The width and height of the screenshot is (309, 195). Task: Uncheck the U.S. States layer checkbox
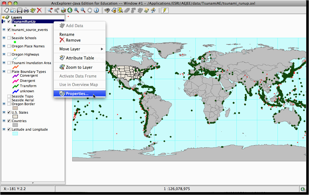coord(9,112)
